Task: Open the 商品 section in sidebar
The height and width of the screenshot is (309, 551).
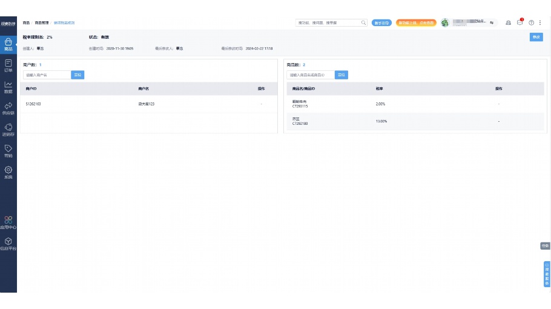Action: point(8,44)
